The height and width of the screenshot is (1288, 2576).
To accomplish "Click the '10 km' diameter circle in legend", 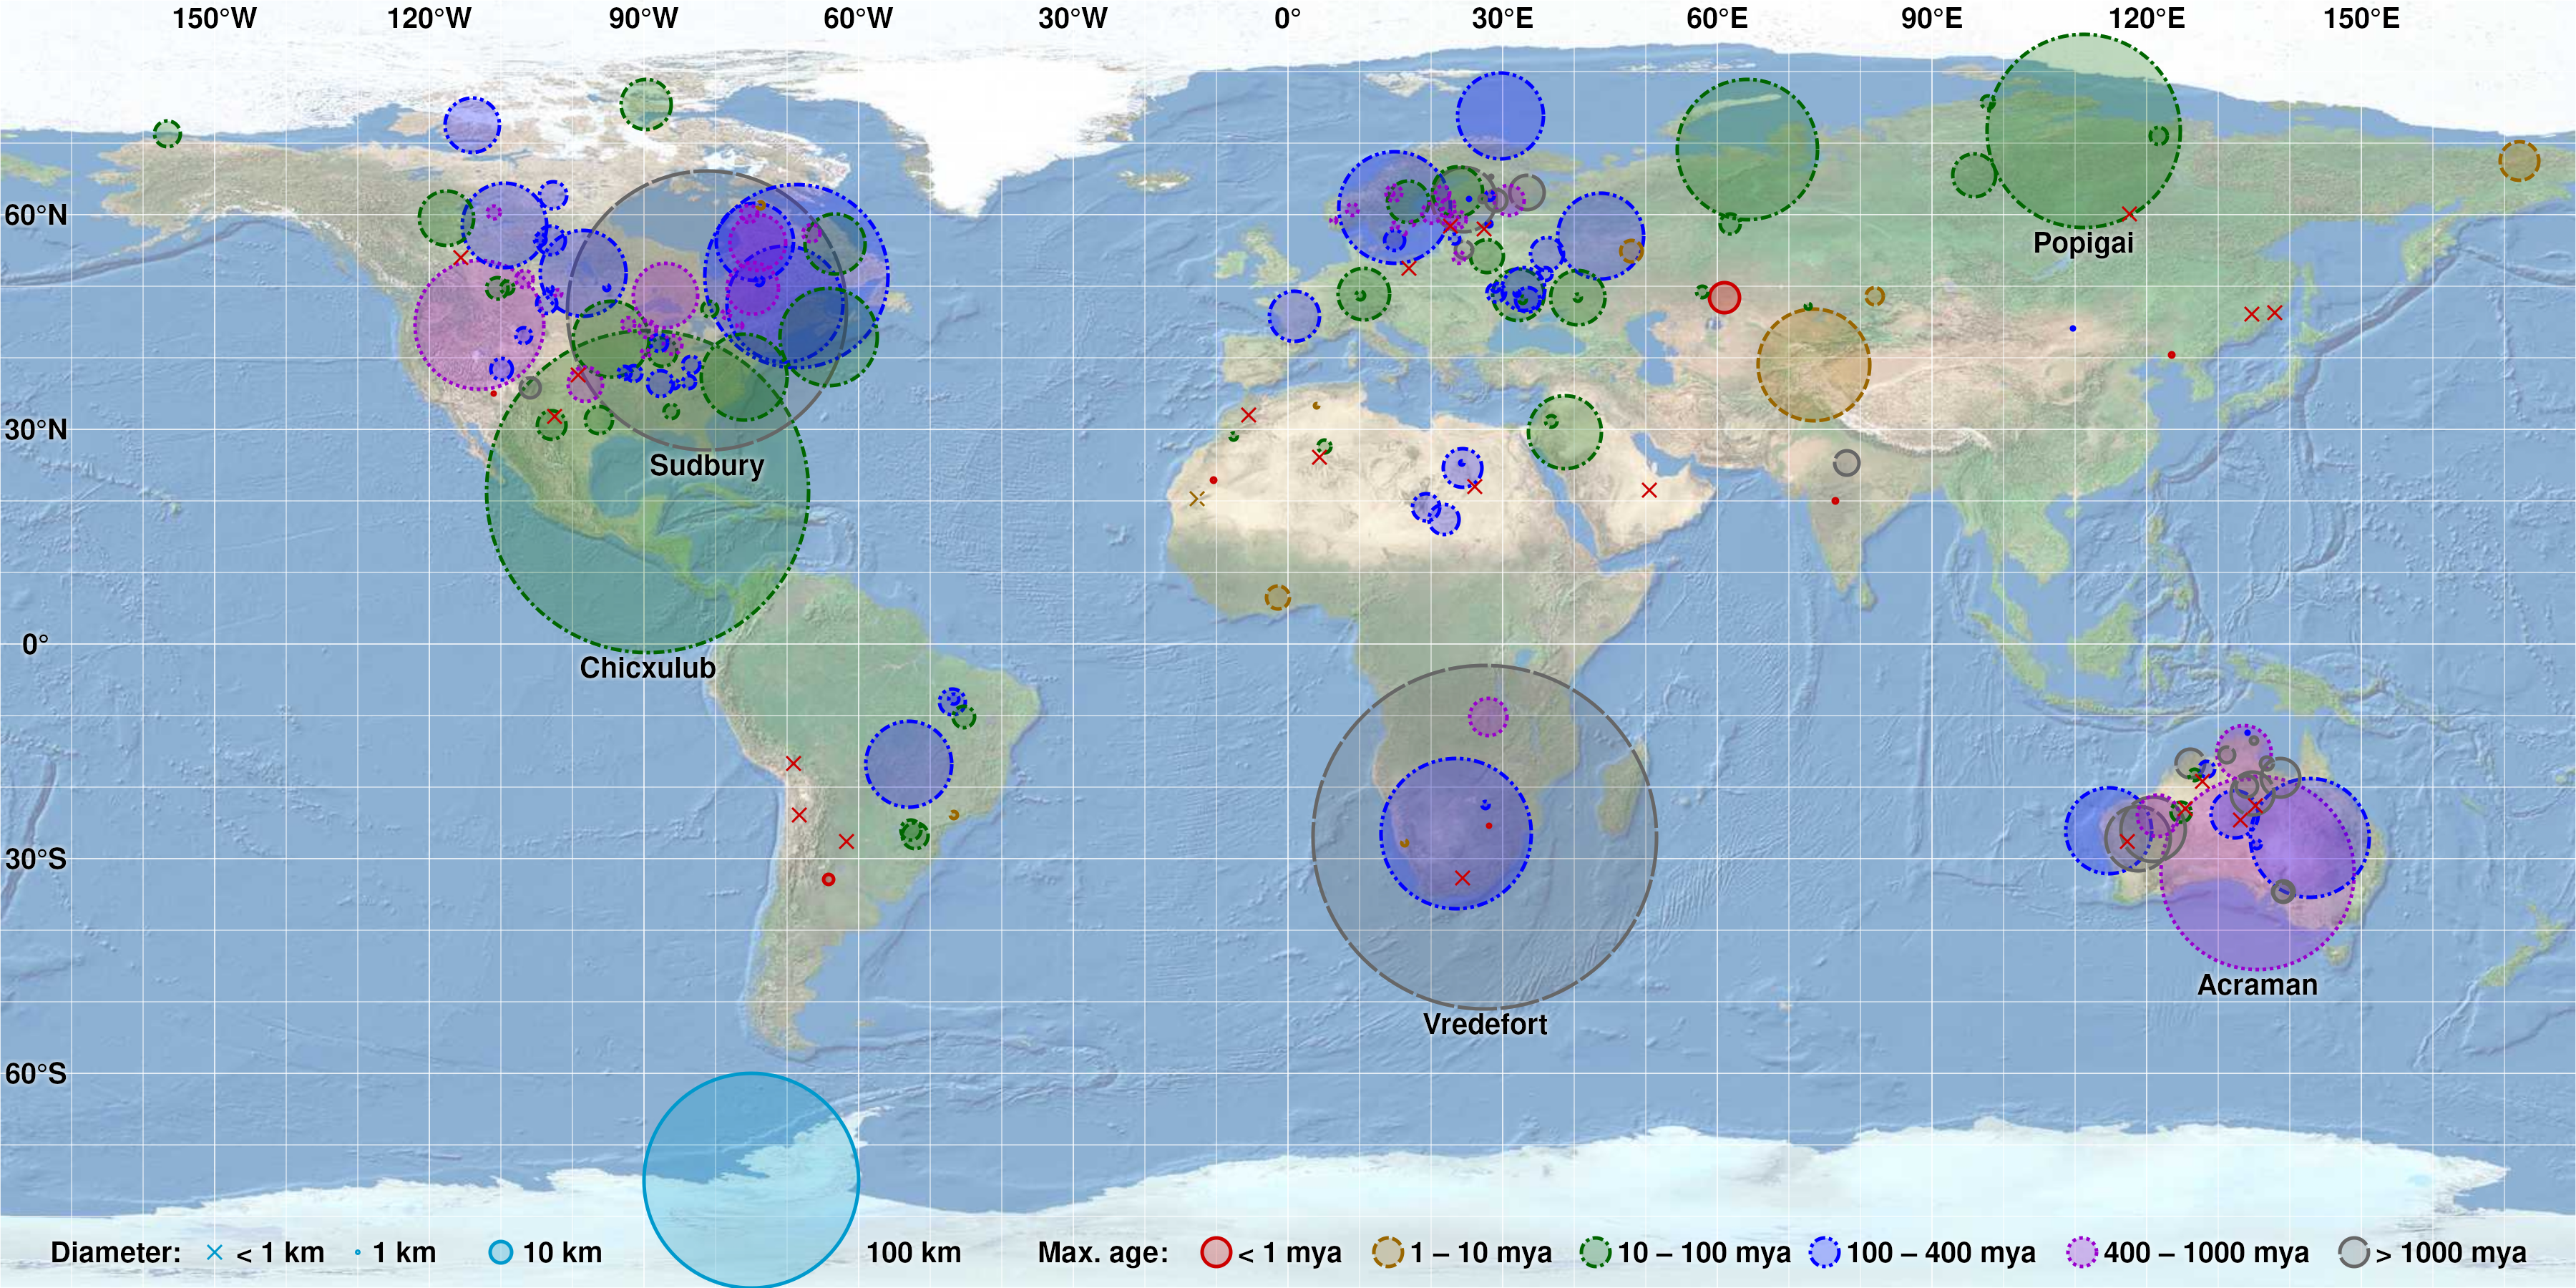I will point(501,1252).
